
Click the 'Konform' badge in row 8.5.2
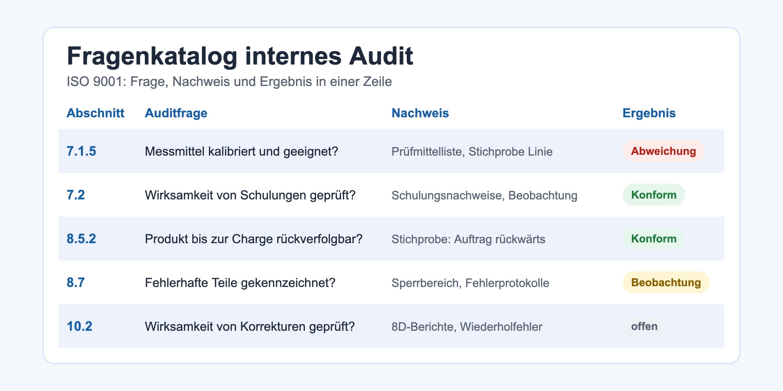click(654, 239)
